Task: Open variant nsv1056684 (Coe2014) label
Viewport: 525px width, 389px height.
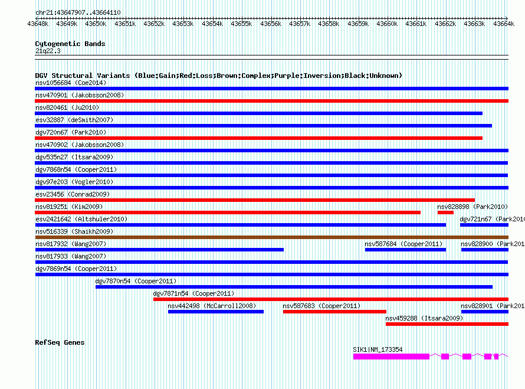Action: click(x=71, y=83)
